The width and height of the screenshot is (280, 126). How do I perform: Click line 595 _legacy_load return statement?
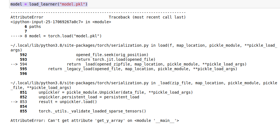(x=142, y=69)
